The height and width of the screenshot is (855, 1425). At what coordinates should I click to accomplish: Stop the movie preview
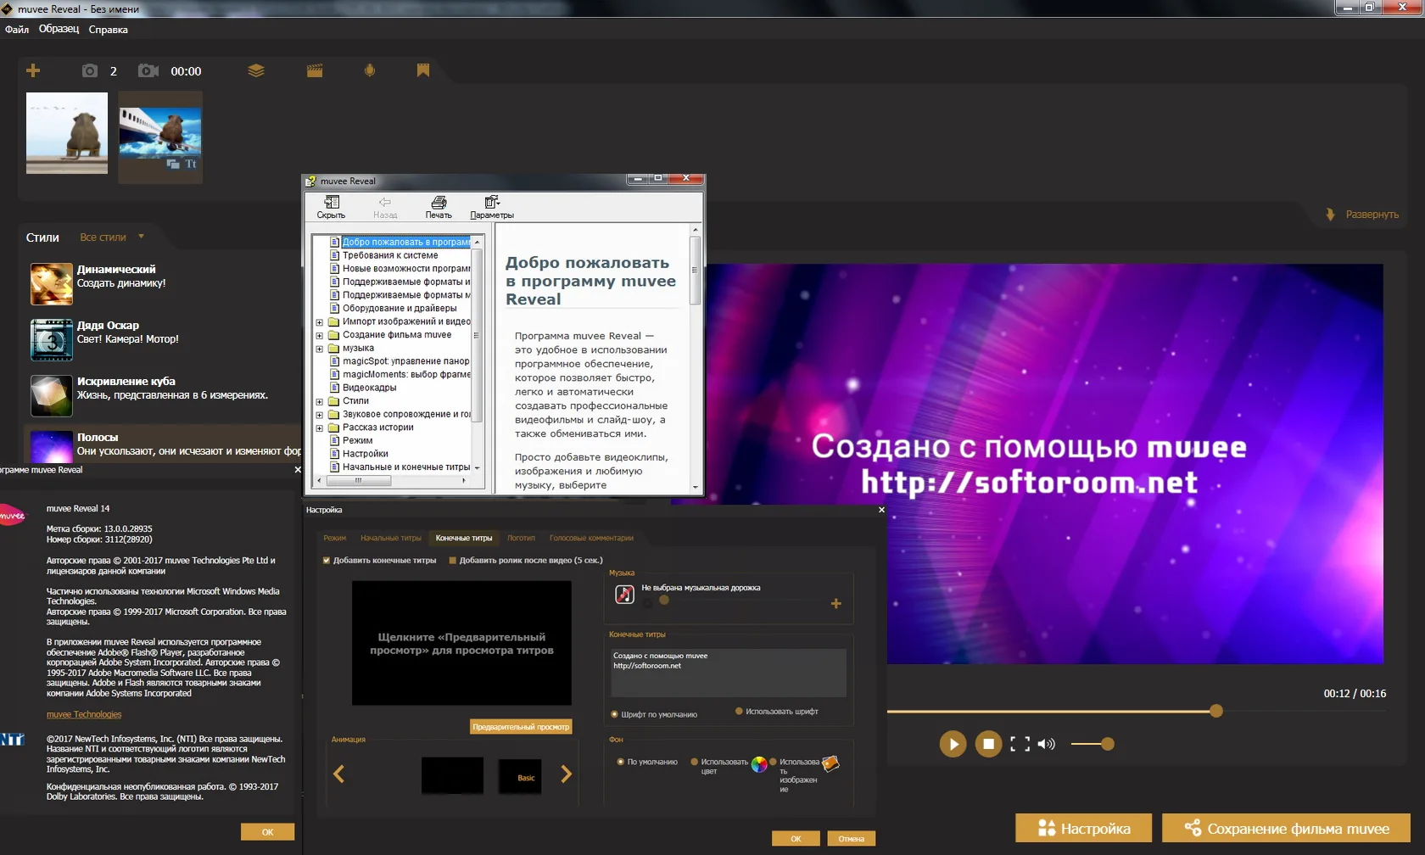[988, 744]
